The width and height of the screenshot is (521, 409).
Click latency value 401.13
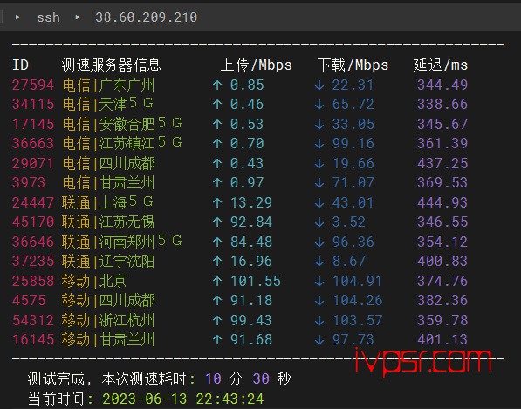coord(442,339)
